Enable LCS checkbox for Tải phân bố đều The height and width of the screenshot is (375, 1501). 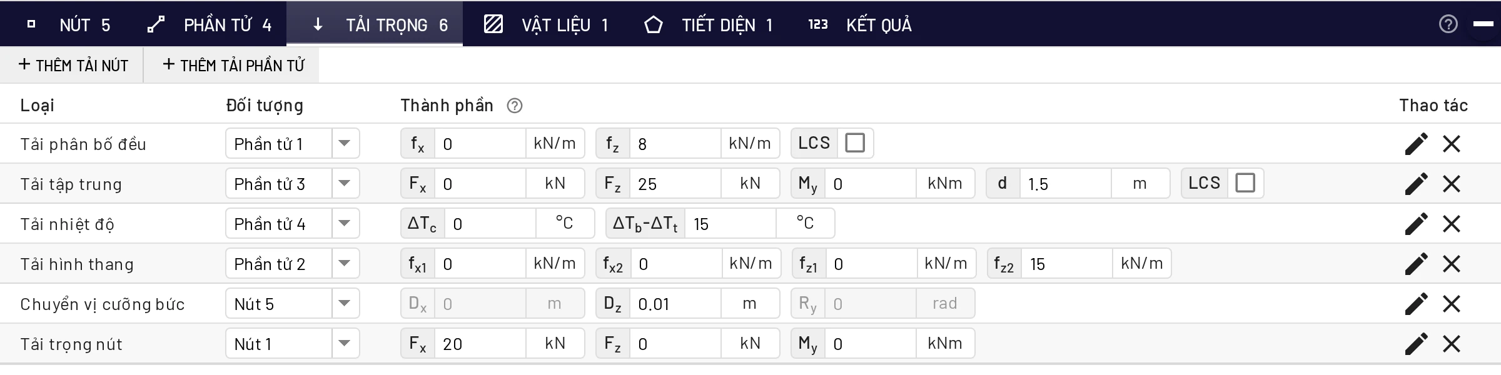[855, 143]
